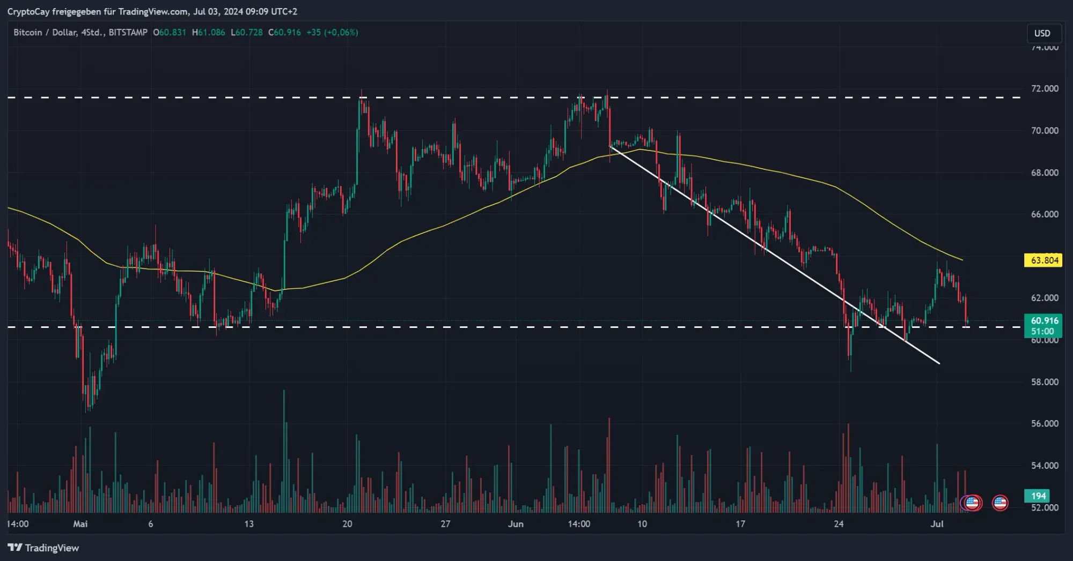Click the 58.000 price axis label
The image size is (1073, 561).
(x=1045, y=382)
